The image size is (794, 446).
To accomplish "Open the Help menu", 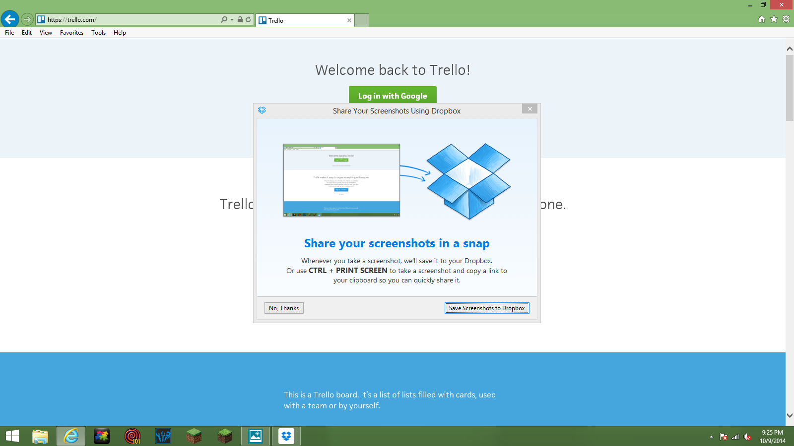I will 120,33.
